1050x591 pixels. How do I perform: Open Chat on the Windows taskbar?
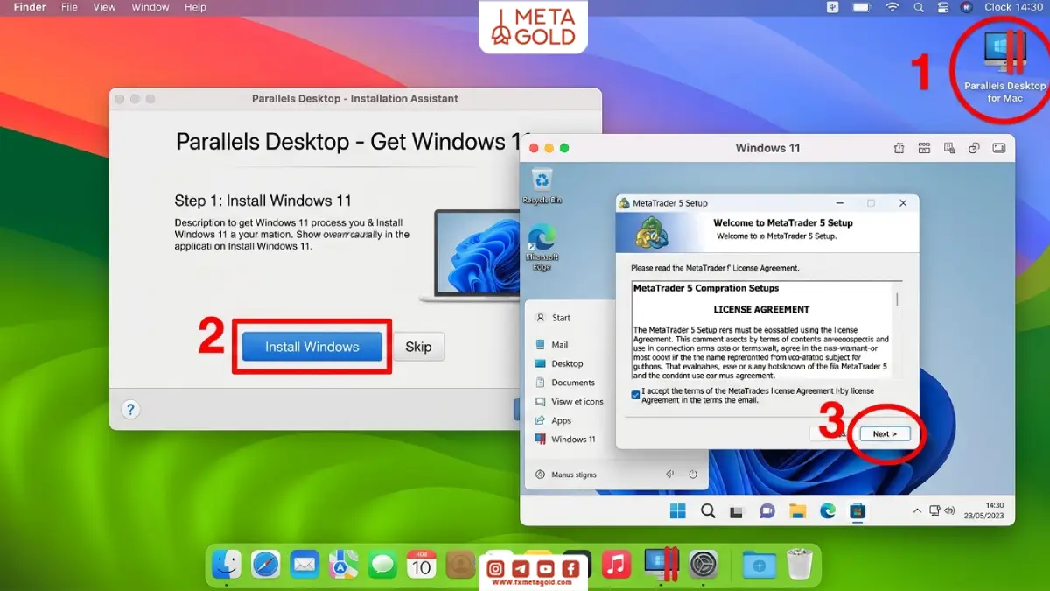click(767, 511)
